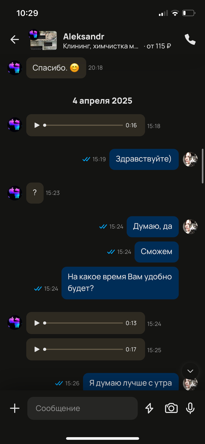
Task: Open camera from message bar
Action: (x=171, y=408)
